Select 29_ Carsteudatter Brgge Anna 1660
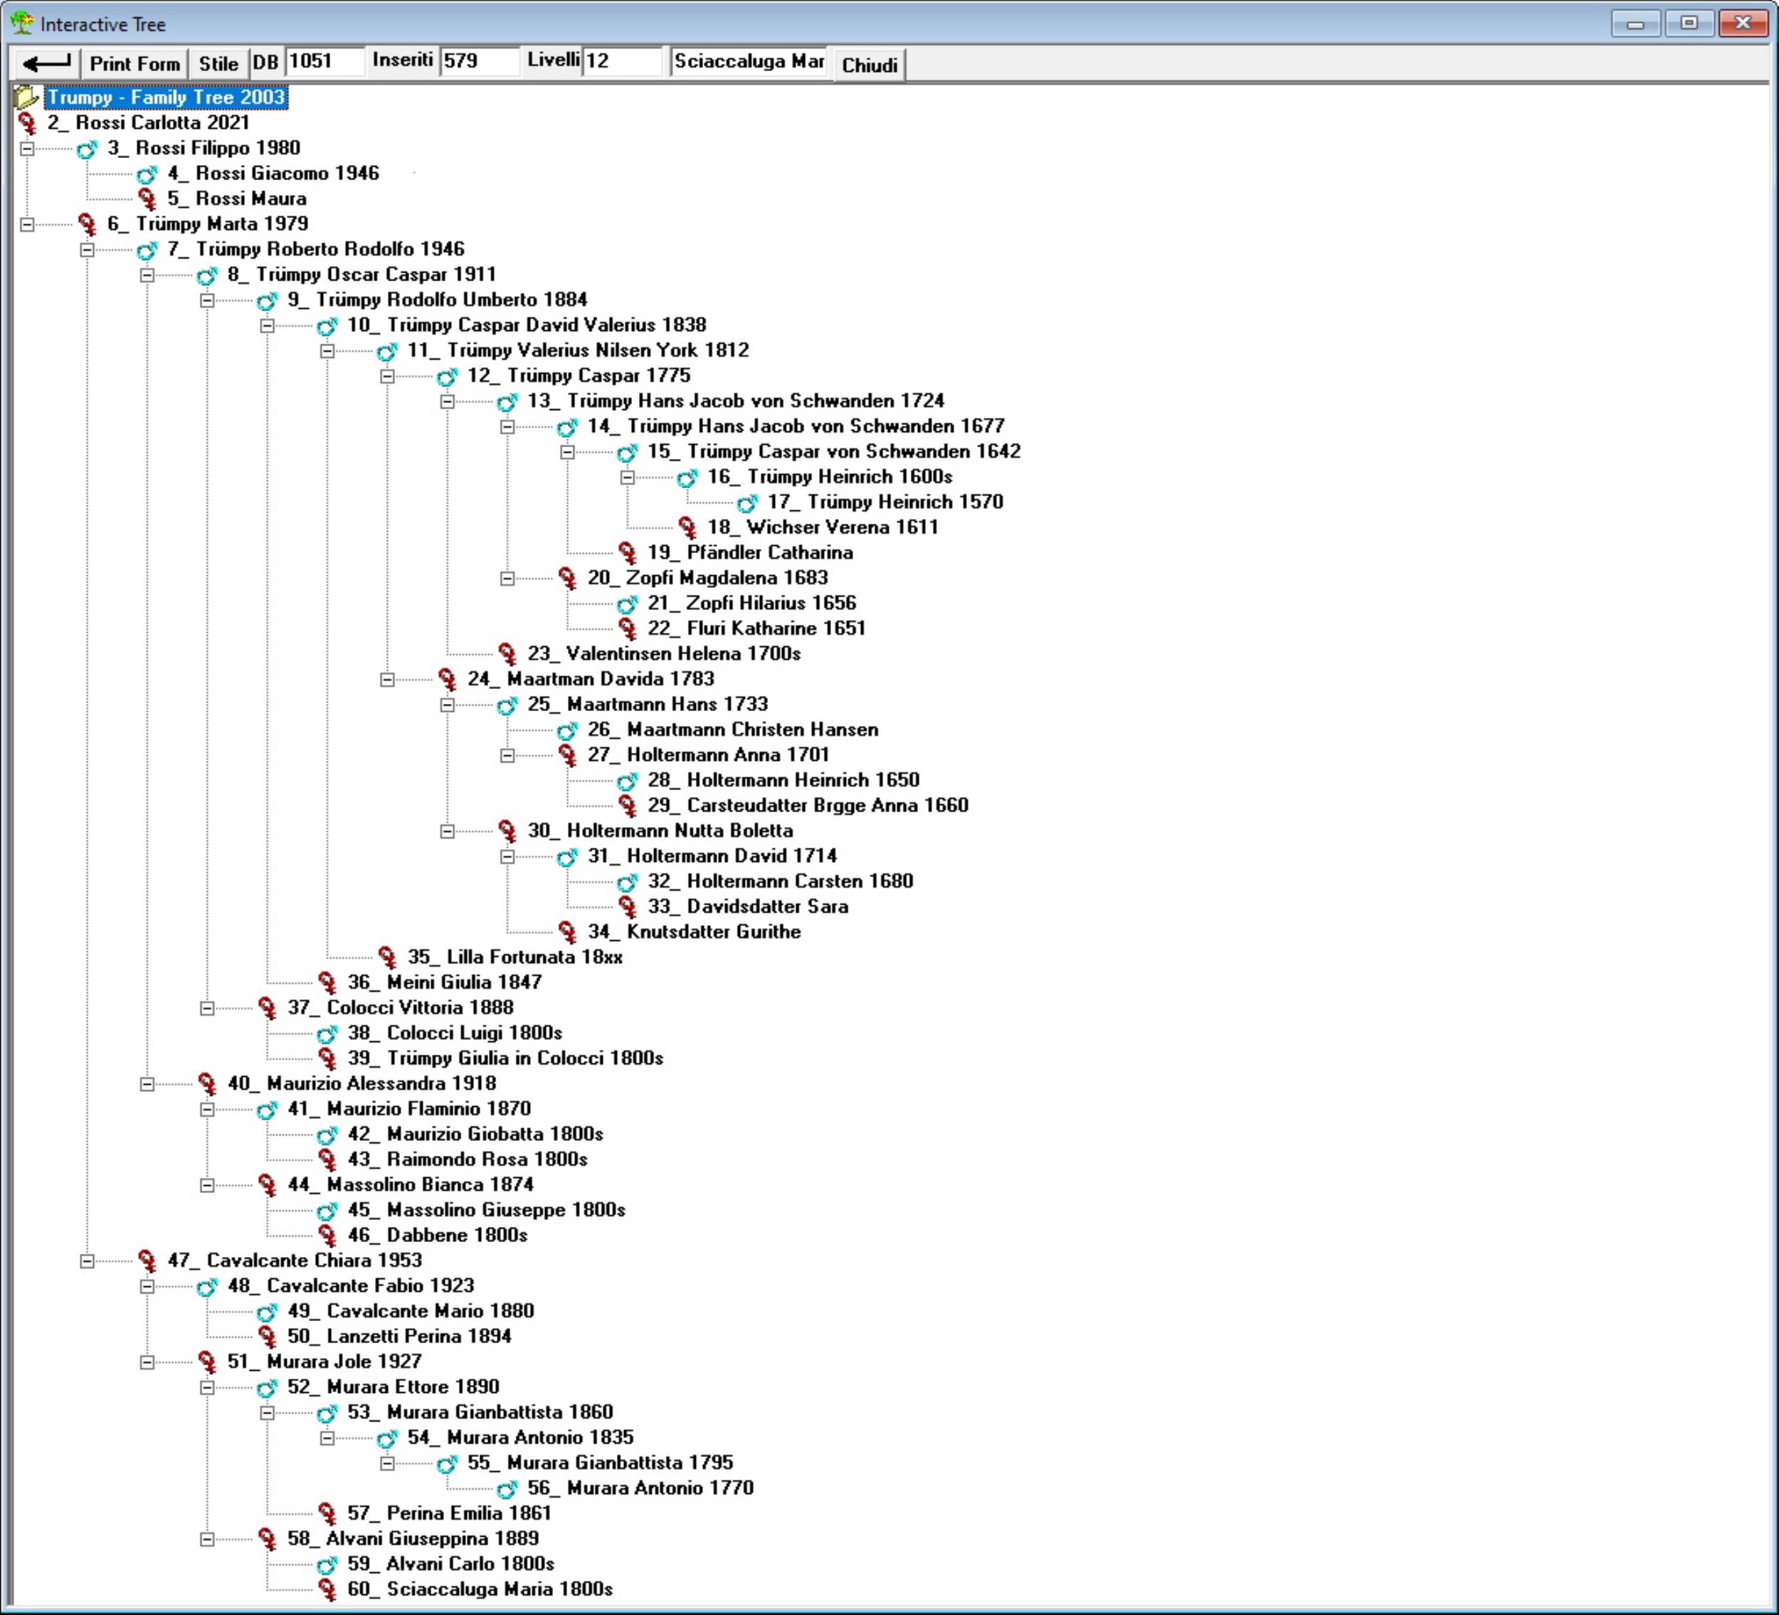Image resolution: width=1779 pixels, height=1615 pixels. [x=808, y=805]
